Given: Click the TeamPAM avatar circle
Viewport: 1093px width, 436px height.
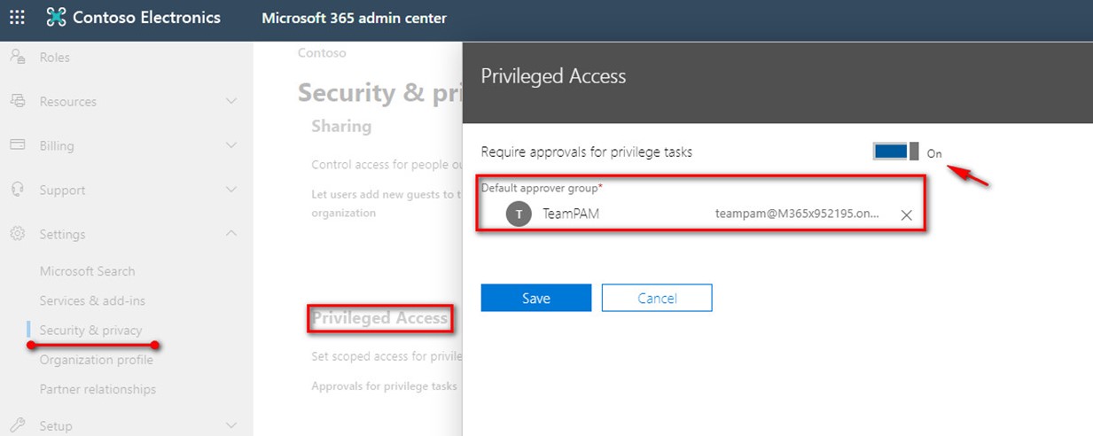Looking at the screenshot, I should 519,214.
